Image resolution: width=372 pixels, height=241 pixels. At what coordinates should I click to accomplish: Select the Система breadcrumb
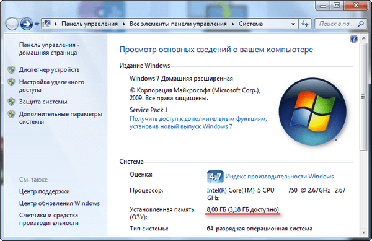(x=250, y=24)
